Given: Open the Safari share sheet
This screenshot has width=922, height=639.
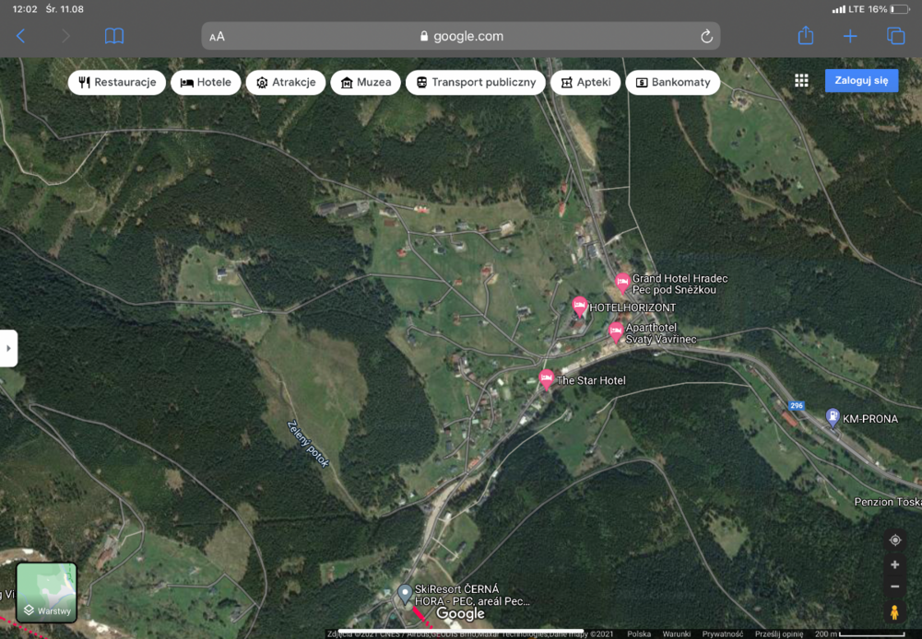Looking at the screenshot, I should pyautogui.click(x=805, y=36).
